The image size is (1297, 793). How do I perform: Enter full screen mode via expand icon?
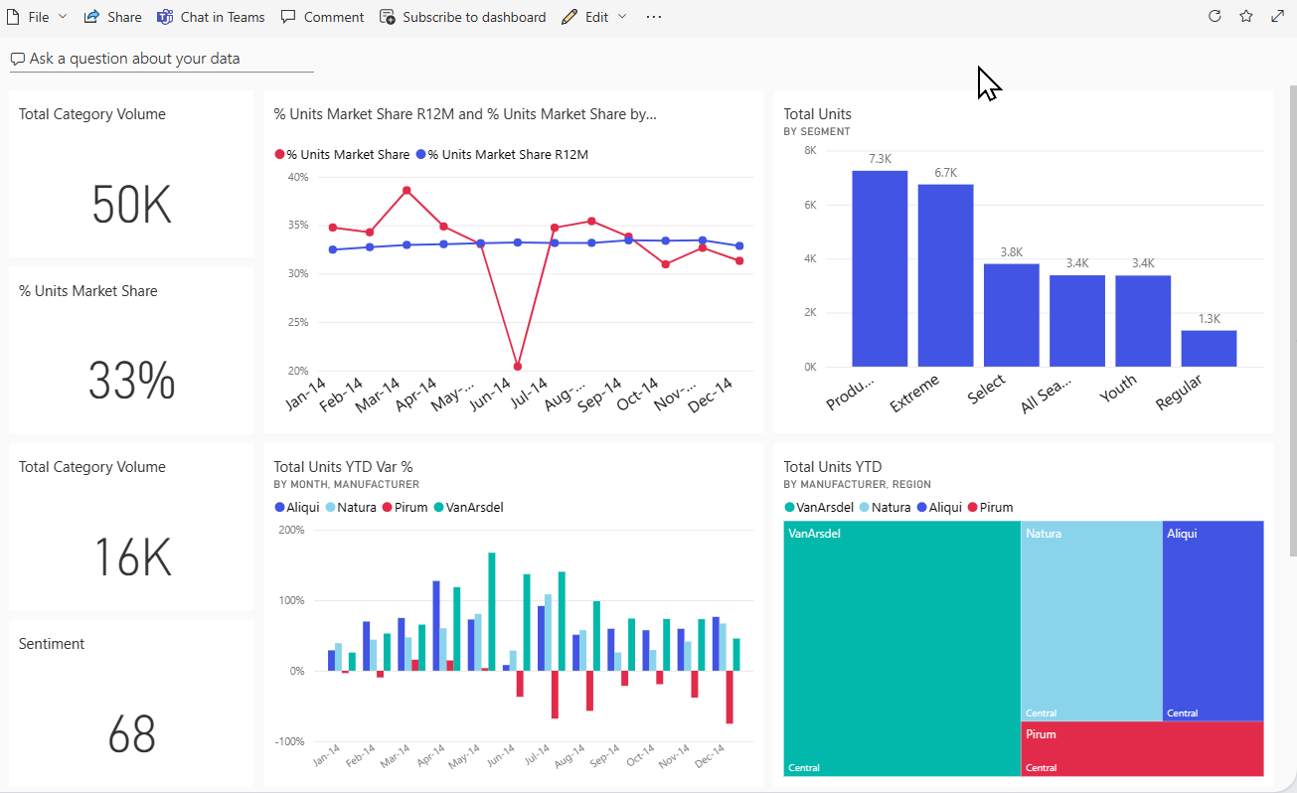coord(1277,17)
